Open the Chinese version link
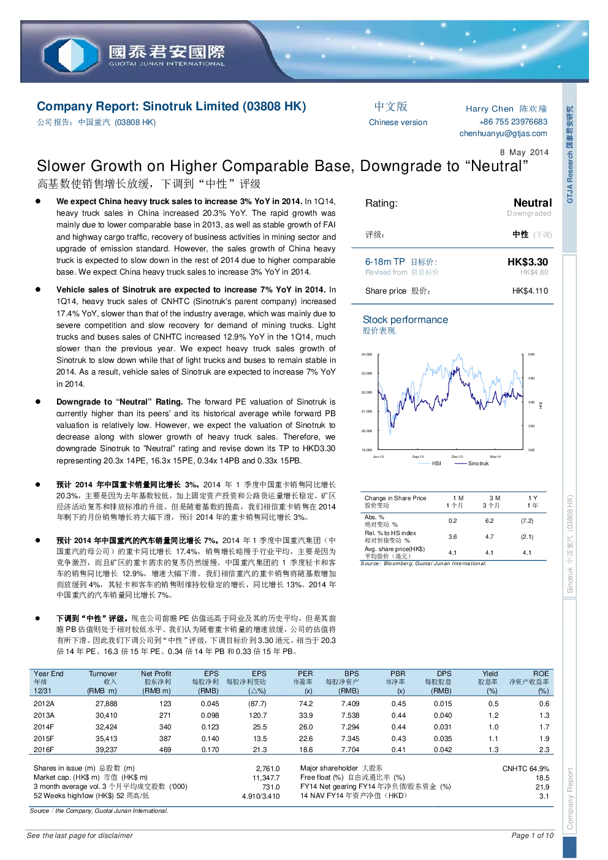The width and height of the screenshot is (608, 860). [398, 122]
